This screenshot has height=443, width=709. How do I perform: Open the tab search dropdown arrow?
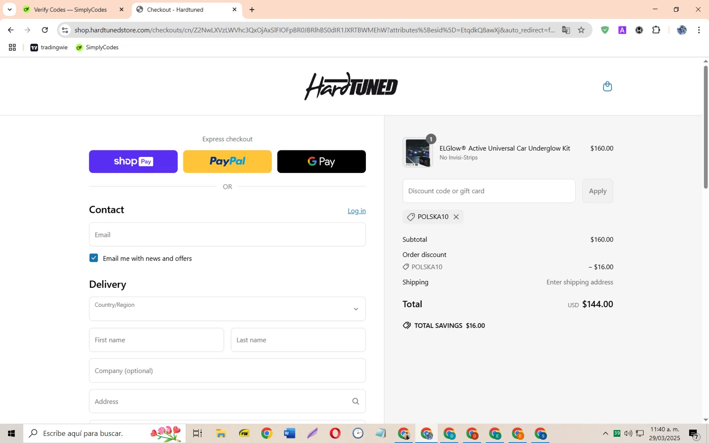[9, 9]
